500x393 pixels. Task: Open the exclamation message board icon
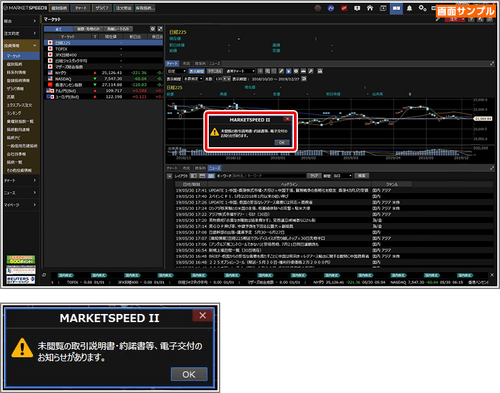point(357,8)
